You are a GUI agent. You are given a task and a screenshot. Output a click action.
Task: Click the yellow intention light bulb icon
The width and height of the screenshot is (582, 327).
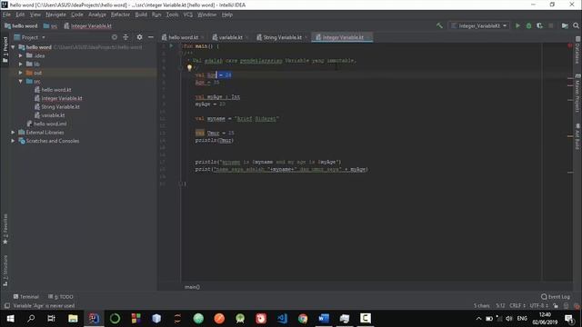(189, 67)
